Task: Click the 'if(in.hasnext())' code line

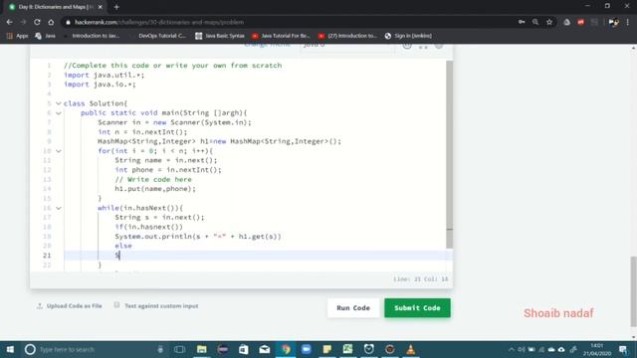Action: 148,227
